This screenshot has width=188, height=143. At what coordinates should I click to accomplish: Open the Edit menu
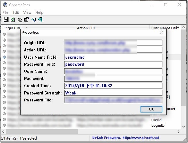16,12
